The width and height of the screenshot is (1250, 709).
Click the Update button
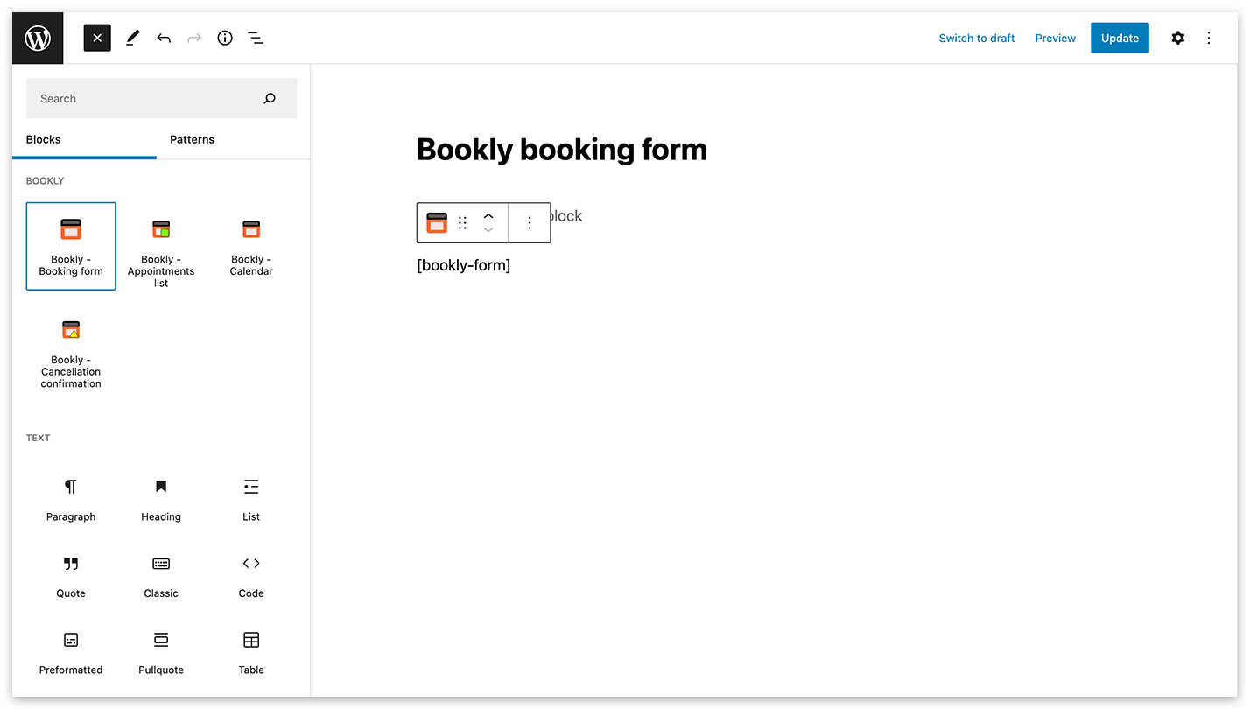tap(1120, 38)
